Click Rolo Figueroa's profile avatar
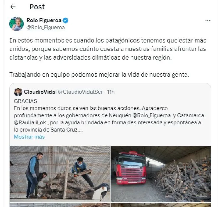The height and width of the screenshot is (207, 218). click(16, 24)
